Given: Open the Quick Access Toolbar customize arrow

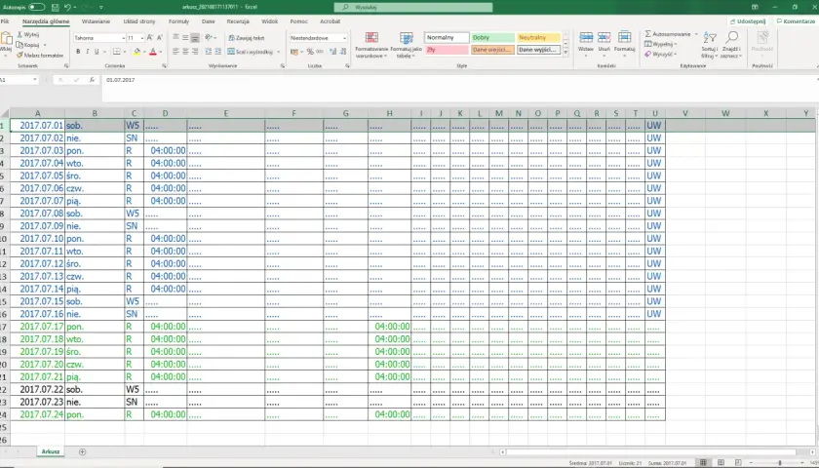Looking at the screenshot, I should (100, 8).
